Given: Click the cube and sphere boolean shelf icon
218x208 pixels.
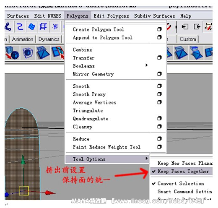Looking at the screenshot, I should pyautogui.click(x=12, y=53).
